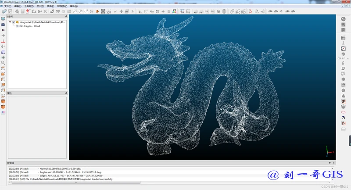Click the layers stack plugin icon
The width and height of the screenshot is (351, 190).
coord(343,107)
